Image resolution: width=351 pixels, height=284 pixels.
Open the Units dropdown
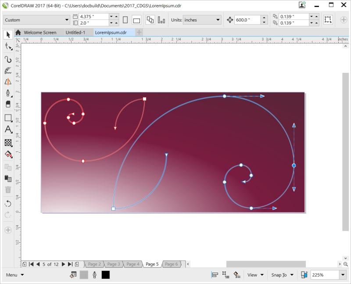[x=202, y=20]
